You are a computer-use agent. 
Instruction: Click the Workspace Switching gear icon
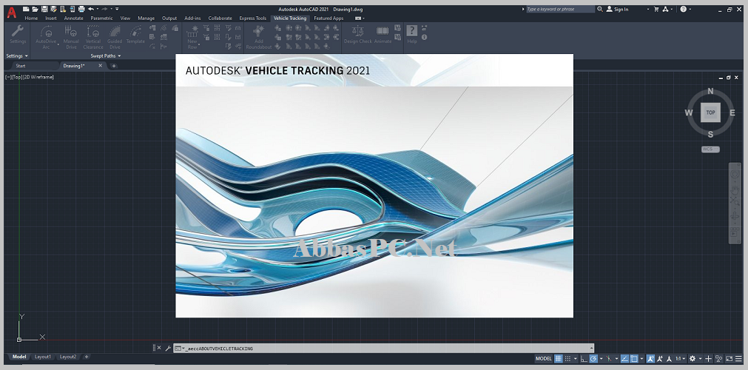point(693,359)
